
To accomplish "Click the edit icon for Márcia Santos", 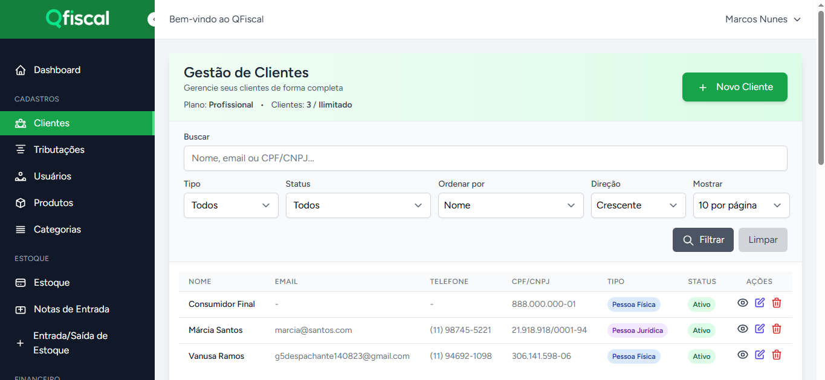I will click(x=760, y=329).
